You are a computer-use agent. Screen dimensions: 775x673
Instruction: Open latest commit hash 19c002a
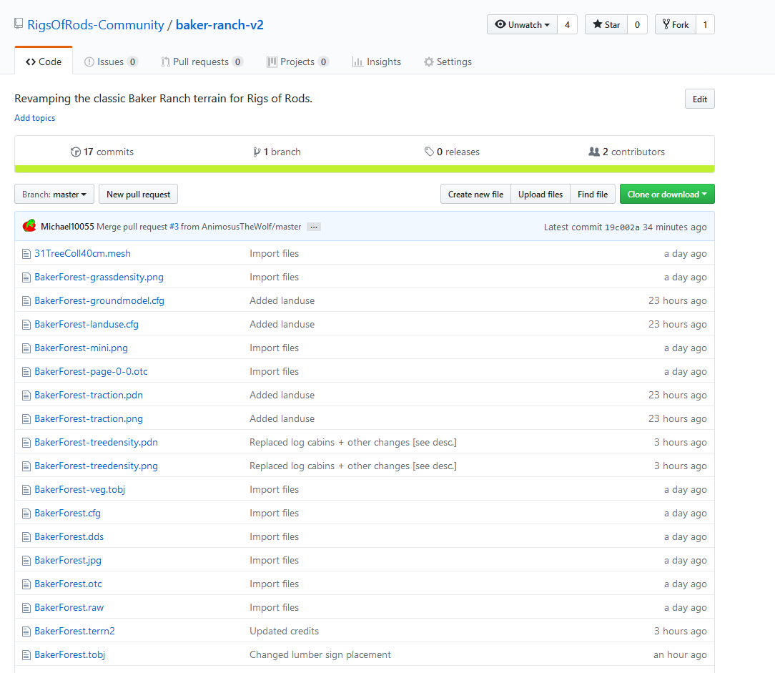point(622,227)
